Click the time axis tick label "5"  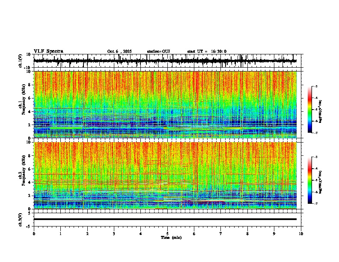pyautogui.click(x=167, y=234)
